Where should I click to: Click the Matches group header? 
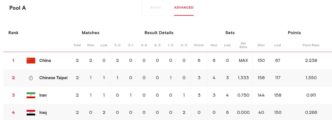click(91, 33)
